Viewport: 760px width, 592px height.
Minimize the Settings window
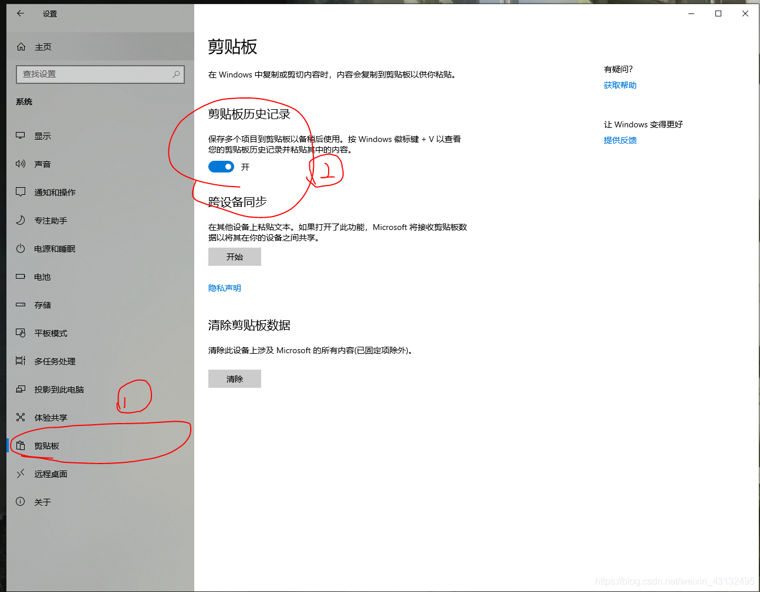pos(691,13)
